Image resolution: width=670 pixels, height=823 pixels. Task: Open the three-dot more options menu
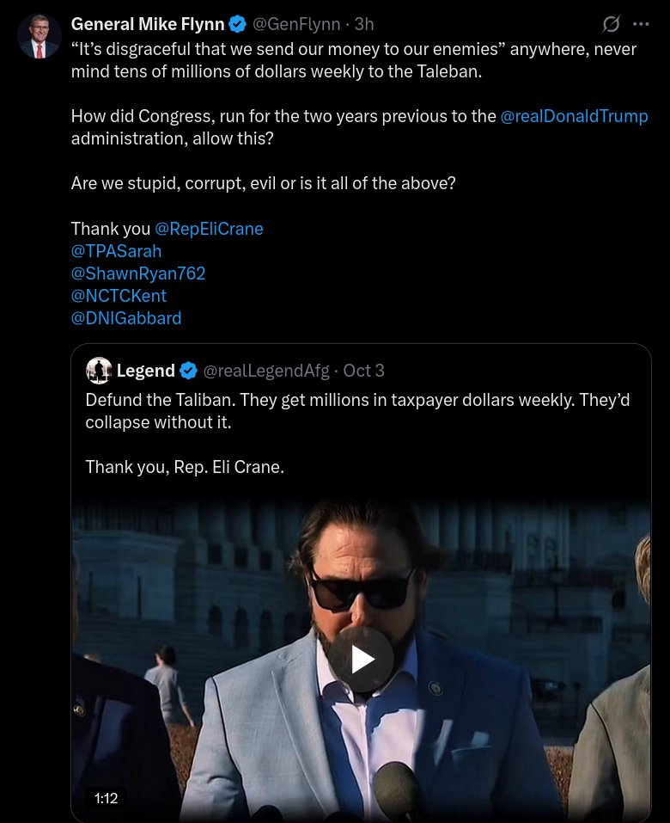pyautogui.click(x=641, y=24)
